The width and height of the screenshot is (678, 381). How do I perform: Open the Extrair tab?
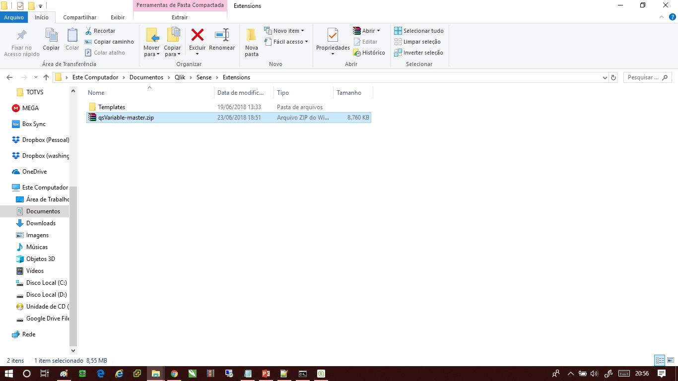tap(180, 17)
